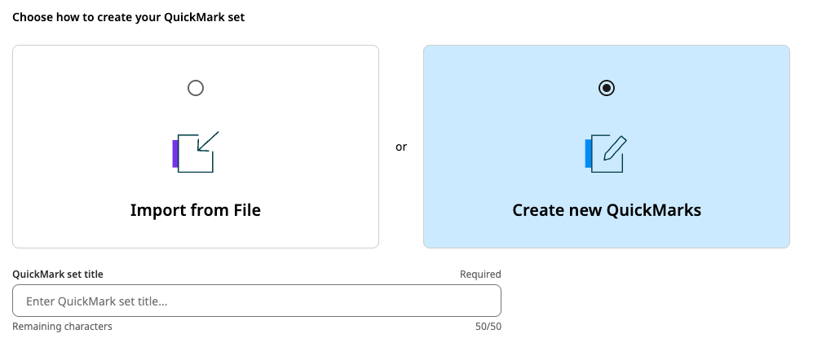The width and height of the screenshot is (826, 347).
Task: Click the Import from File square icon
Action: [x=196, y=155]
